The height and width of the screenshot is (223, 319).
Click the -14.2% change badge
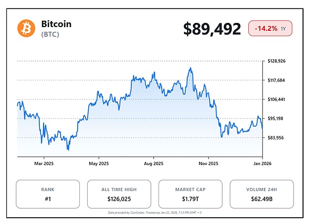click(x=266, y=28)
